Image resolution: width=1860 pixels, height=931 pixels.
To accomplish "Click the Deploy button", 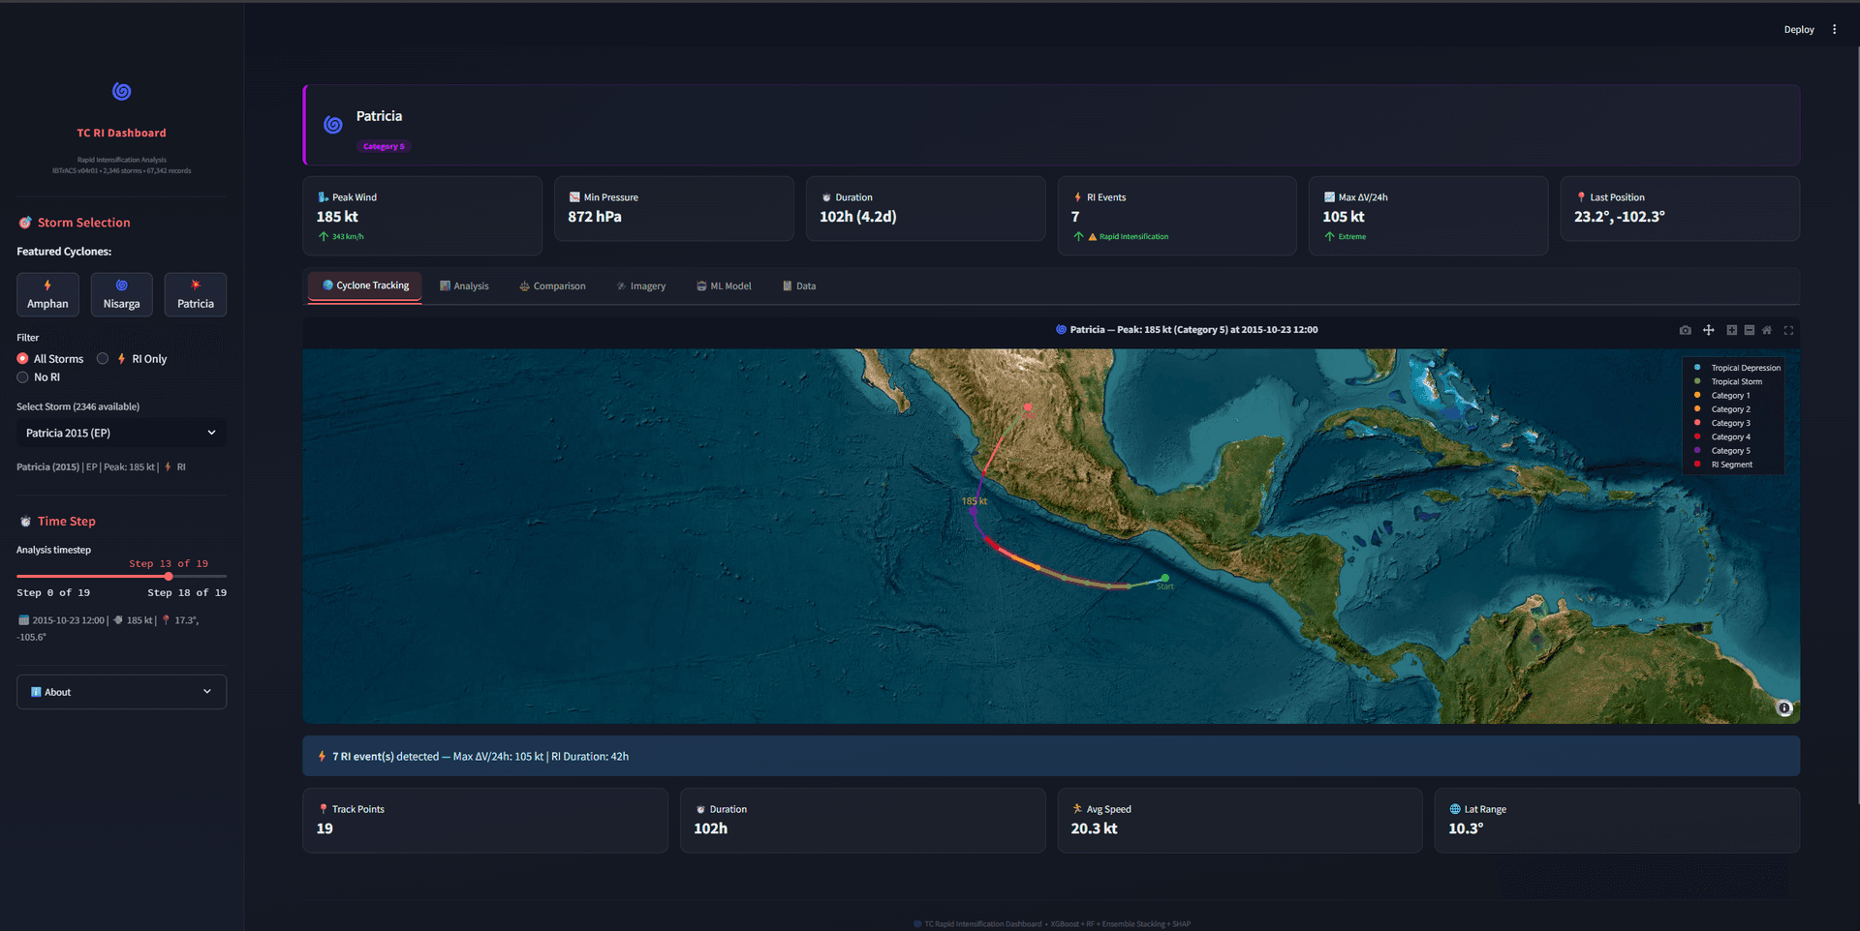I will pos(1798,29).
